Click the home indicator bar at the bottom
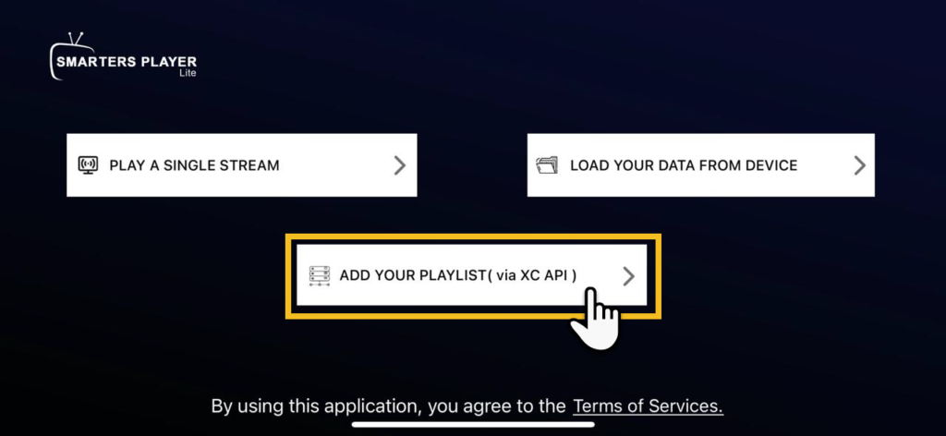The image size is (946, 436). coord(473,425)
